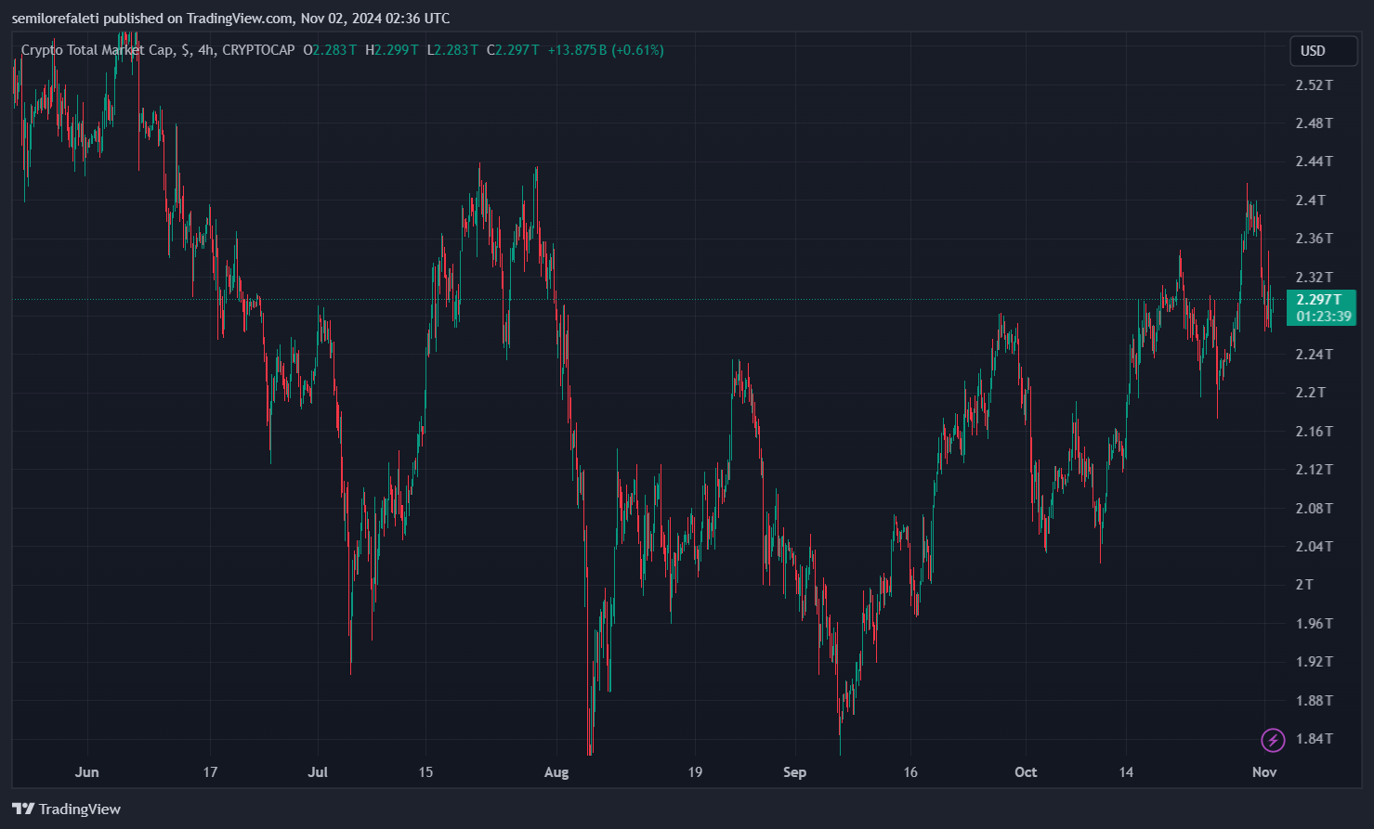Click the CRYPTOCAP source label
The width and height of the screenshot is (1374, 829).
pos(258,50)
